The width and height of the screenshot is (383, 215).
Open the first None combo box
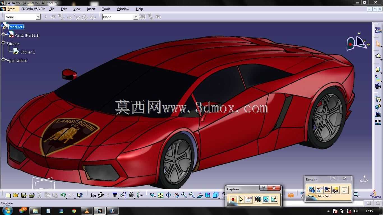(23, 17)
